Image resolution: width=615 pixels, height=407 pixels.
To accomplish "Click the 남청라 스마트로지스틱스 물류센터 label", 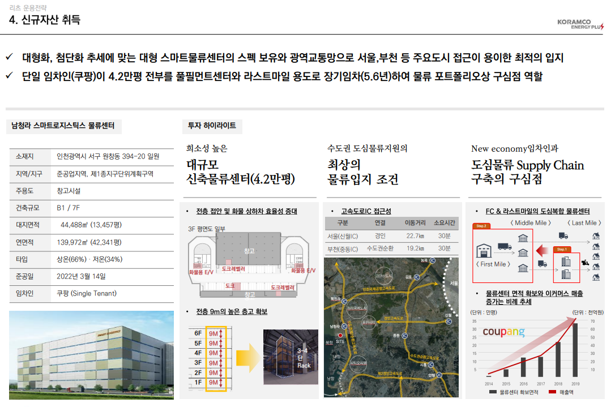I will click(x=63, y=126).
